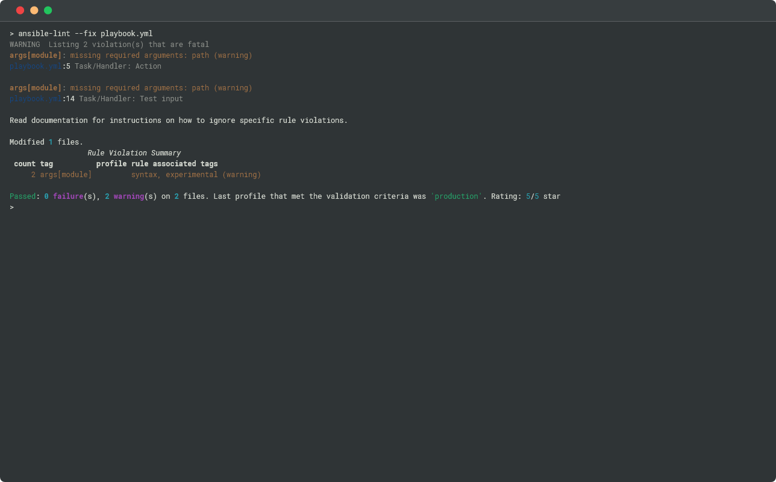Viewport: 776px width, 482px height.
Task: Click the Modified 1 files message
Action: click(46, 142)
